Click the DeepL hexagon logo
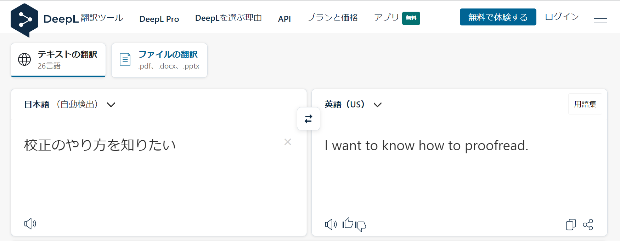The width and height of the screenshot is (620, 241). [x=24, y=20]
